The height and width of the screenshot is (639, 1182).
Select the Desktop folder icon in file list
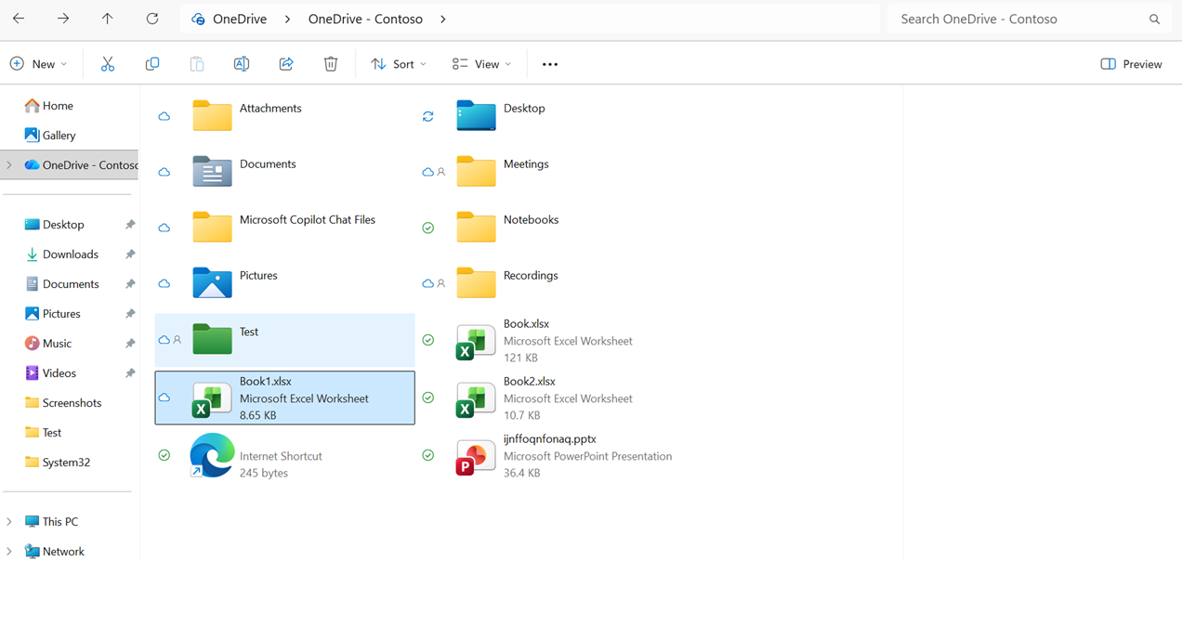click(x=476, y=115)
